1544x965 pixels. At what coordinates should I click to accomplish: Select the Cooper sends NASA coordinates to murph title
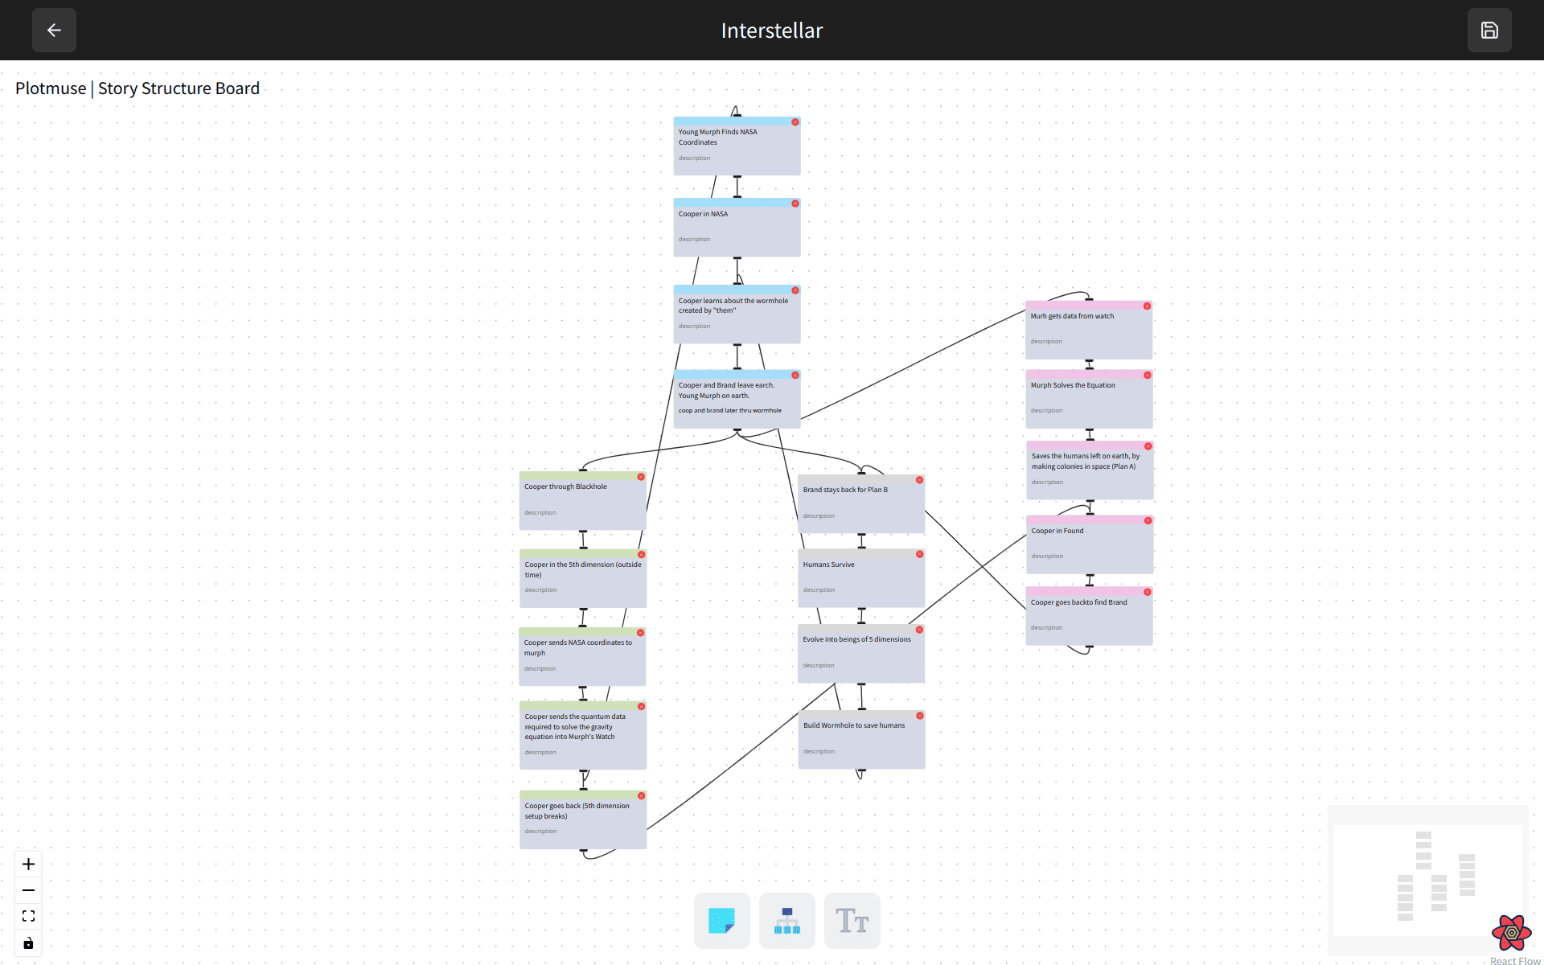577,647
